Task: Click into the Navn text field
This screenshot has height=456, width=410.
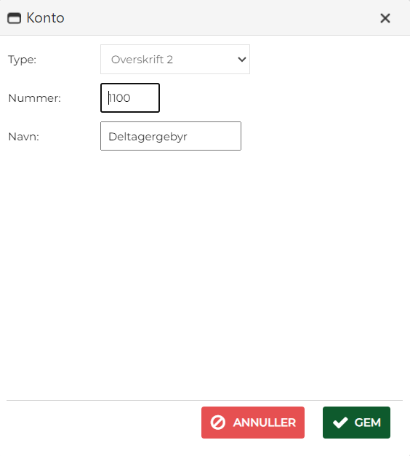Action: 171,136
